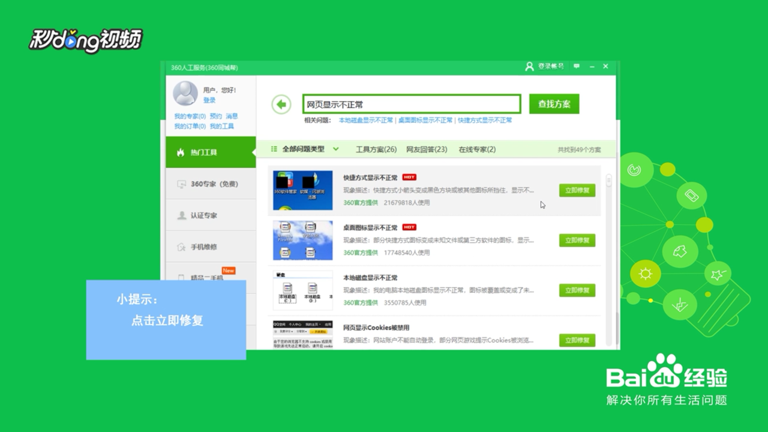Click related question link 本地磁盘显示不正常
The height and width of the screenshot is (432, 768).
366,121
